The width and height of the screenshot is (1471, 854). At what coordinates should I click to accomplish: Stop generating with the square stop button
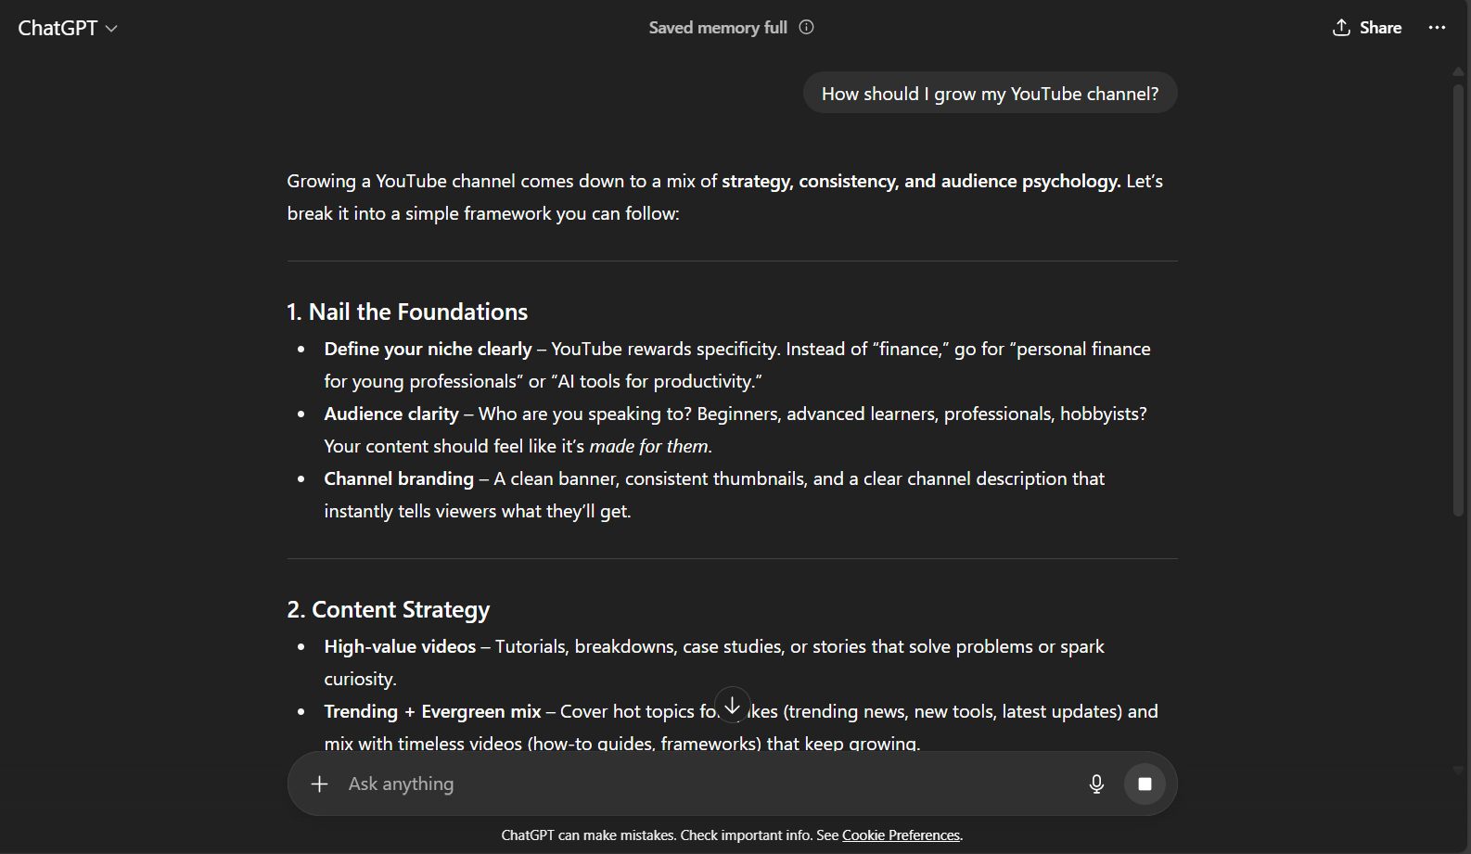[x=1145, y=784]
